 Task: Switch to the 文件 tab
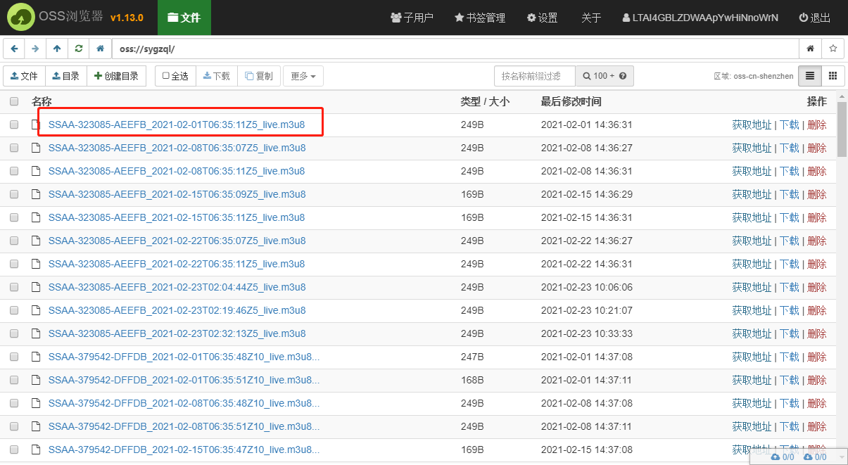[184, 18]
